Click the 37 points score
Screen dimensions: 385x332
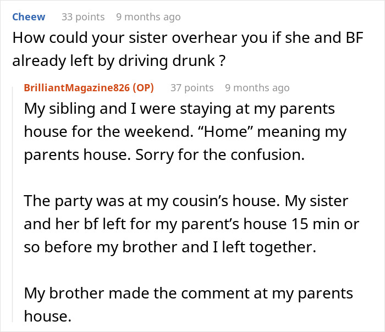point(192,88)
